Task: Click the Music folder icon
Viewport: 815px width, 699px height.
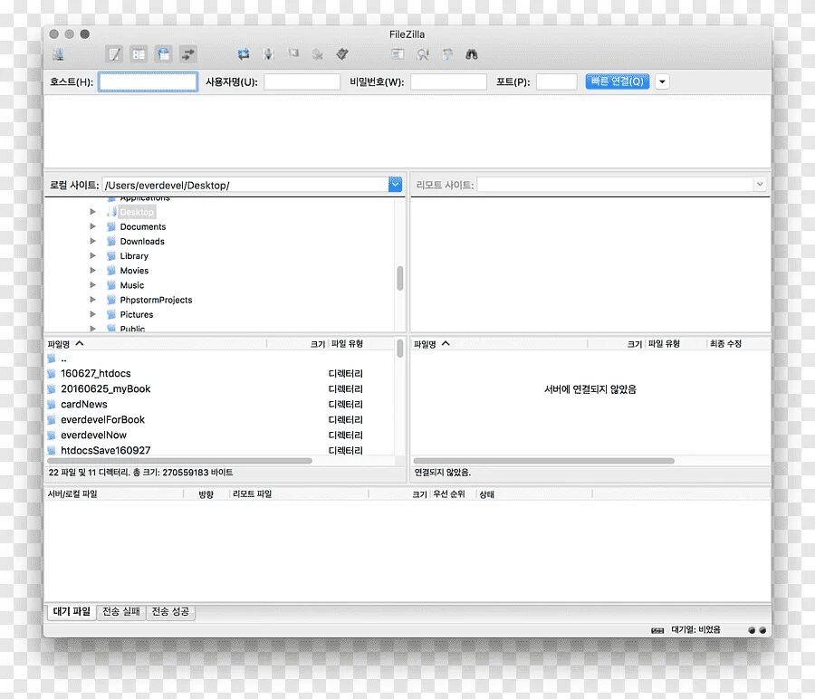Action: (x=110, y=285)
